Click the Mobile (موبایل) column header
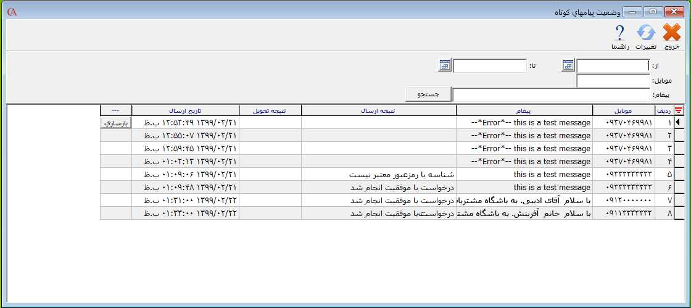This screenshot has height=308, width=691. coord(623,110)
